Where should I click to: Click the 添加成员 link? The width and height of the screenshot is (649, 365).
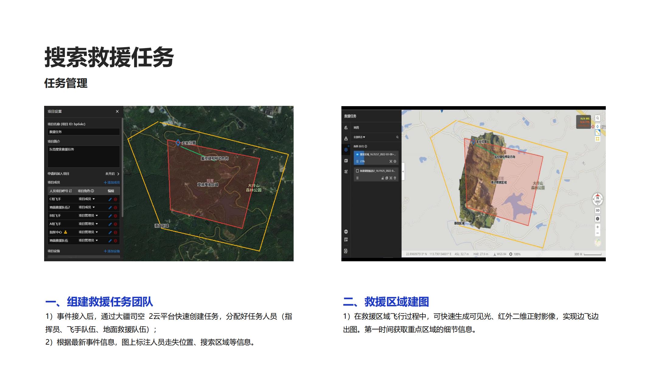[112, 182]
